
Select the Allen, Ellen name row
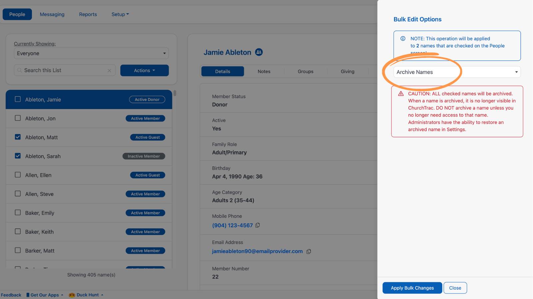pyautogui.click(x=89, y=175)
